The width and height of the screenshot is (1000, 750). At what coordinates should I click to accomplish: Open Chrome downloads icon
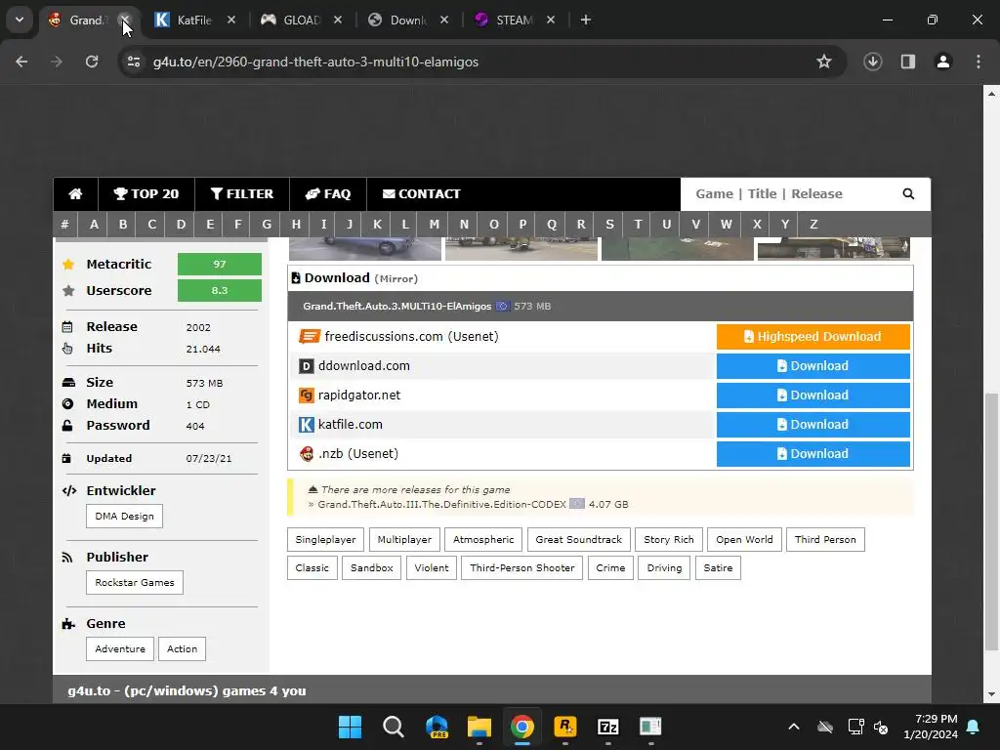point(873,62)
